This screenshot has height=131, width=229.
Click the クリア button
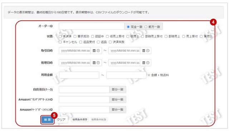click(x=61, y=120)
